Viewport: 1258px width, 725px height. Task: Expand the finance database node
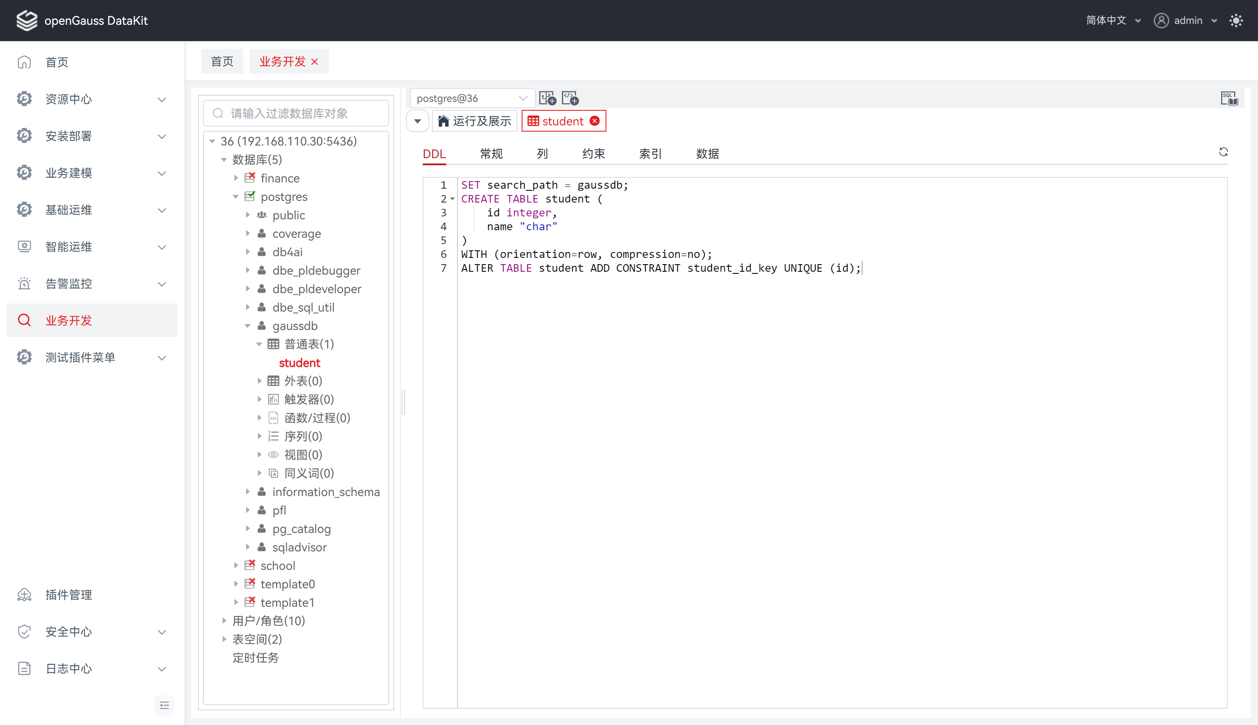point(236,178)
